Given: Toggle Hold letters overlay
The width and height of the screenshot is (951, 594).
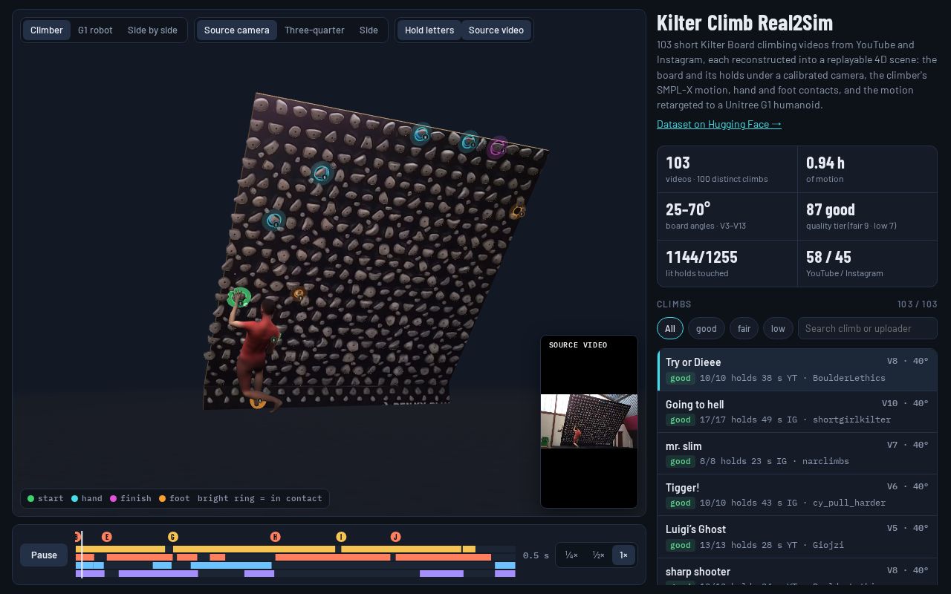Looking at the screenshot, I should click(x=429, y=30).
